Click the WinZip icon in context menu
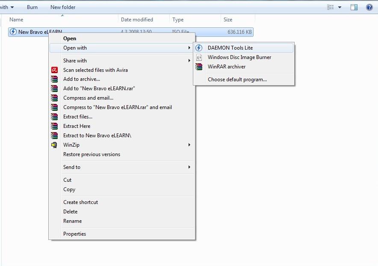This screenshot has width=378, height=266. click(54, 145)
